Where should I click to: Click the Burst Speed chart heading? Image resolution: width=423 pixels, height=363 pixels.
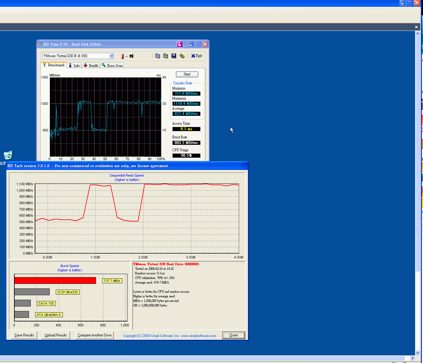click(x=70, y=266)
